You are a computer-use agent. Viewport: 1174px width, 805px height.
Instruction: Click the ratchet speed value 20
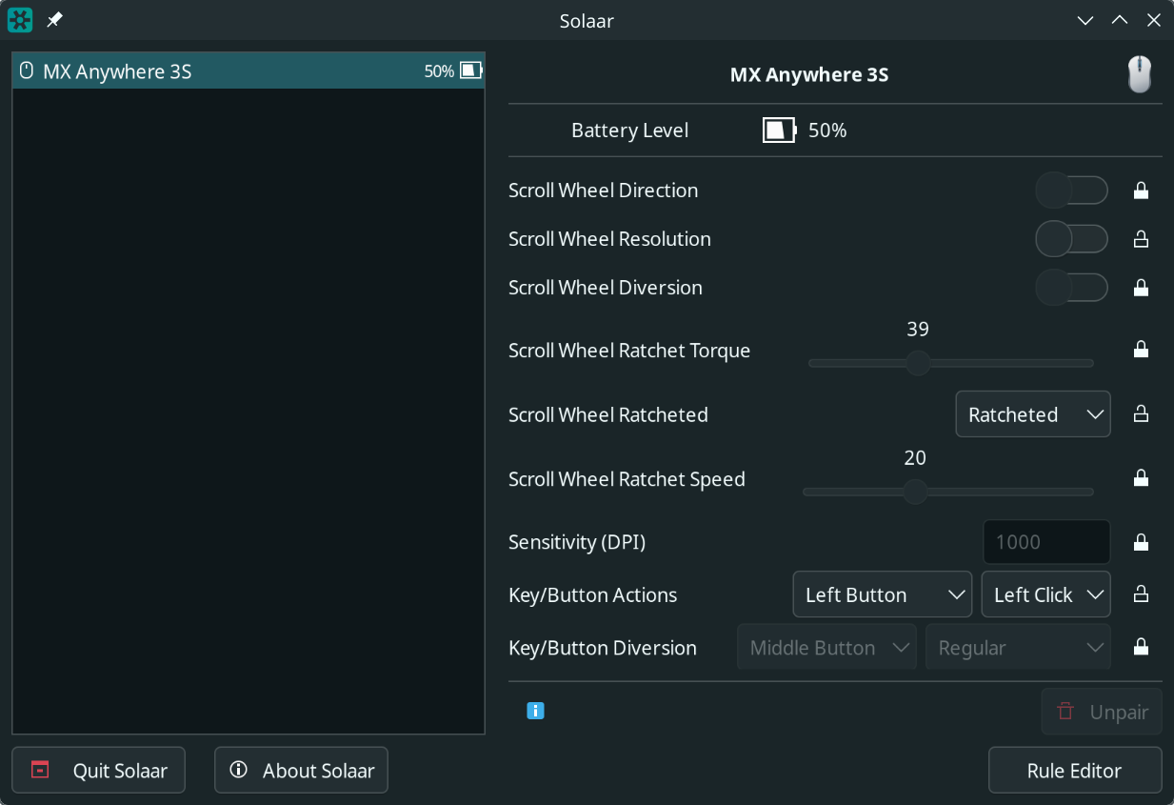915,458
